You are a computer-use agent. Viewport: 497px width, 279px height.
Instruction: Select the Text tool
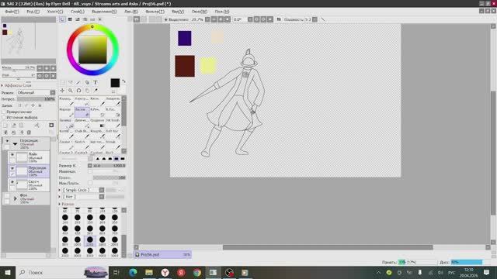click(95, 83)
